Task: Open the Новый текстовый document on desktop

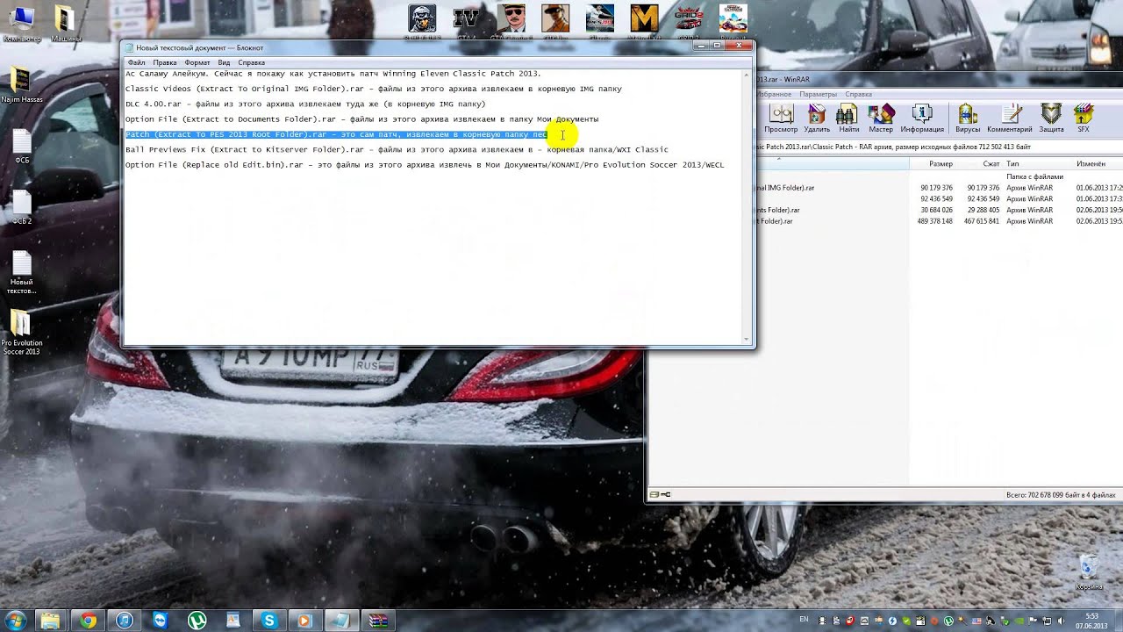Action: 21,274
